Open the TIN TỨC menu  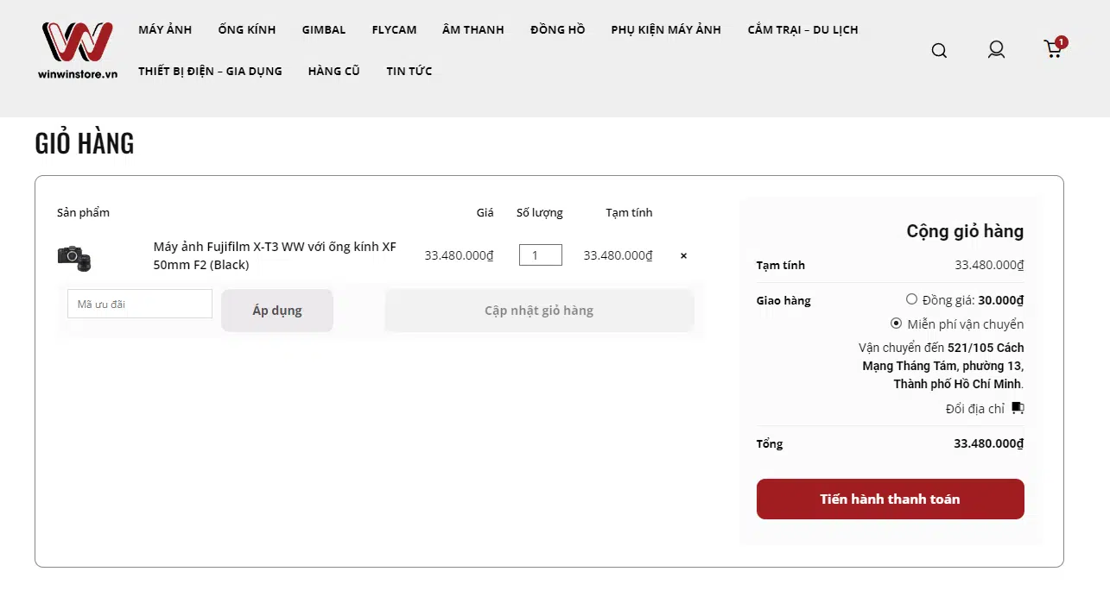[409, 71]
